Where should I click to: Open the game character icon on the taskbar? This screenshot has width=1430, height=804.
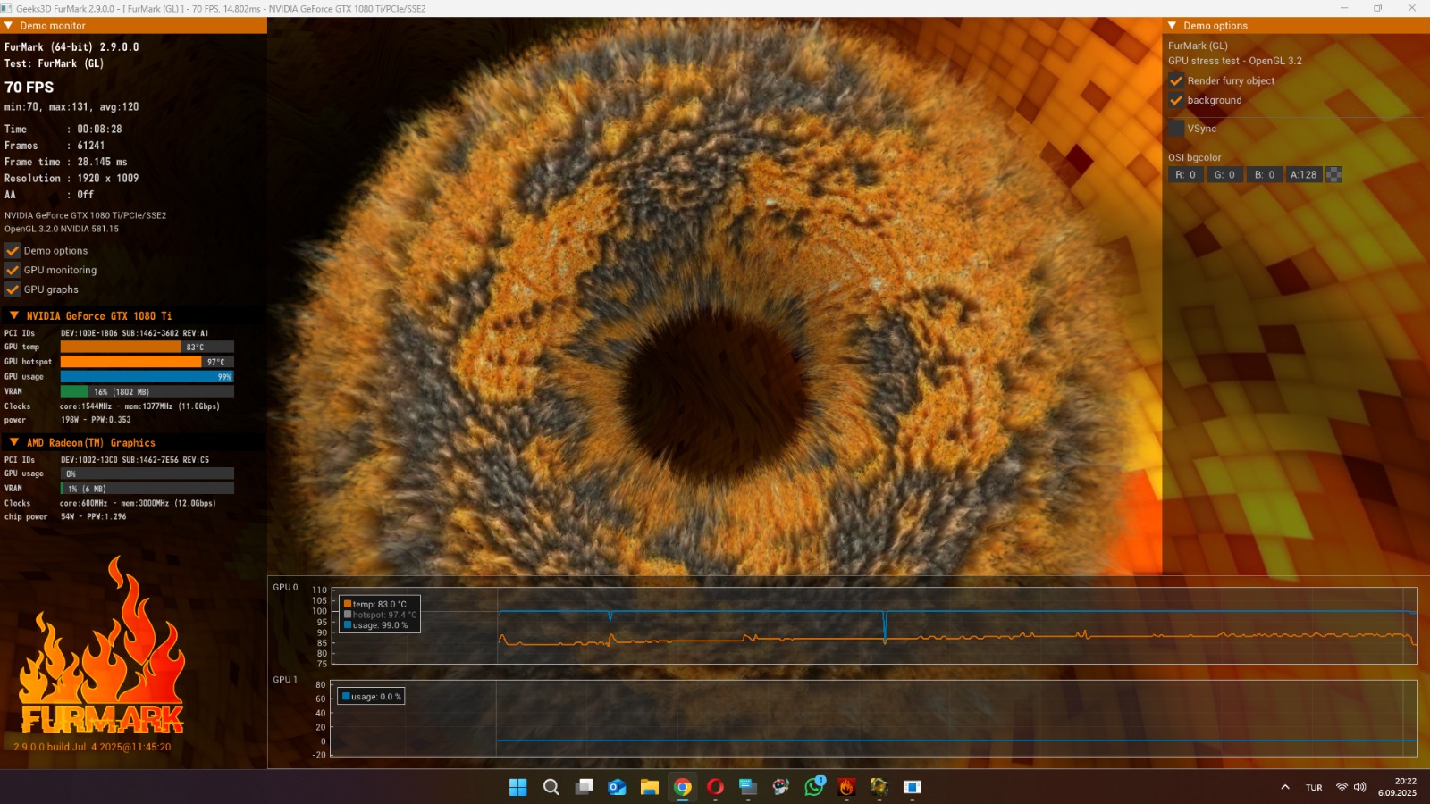point(879,787)
